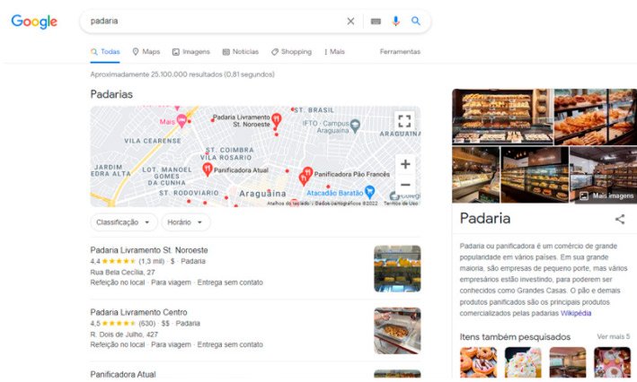Switch to the Imagens tab
This screenshot has height=382, width=637.
click(x=191, y=51)
